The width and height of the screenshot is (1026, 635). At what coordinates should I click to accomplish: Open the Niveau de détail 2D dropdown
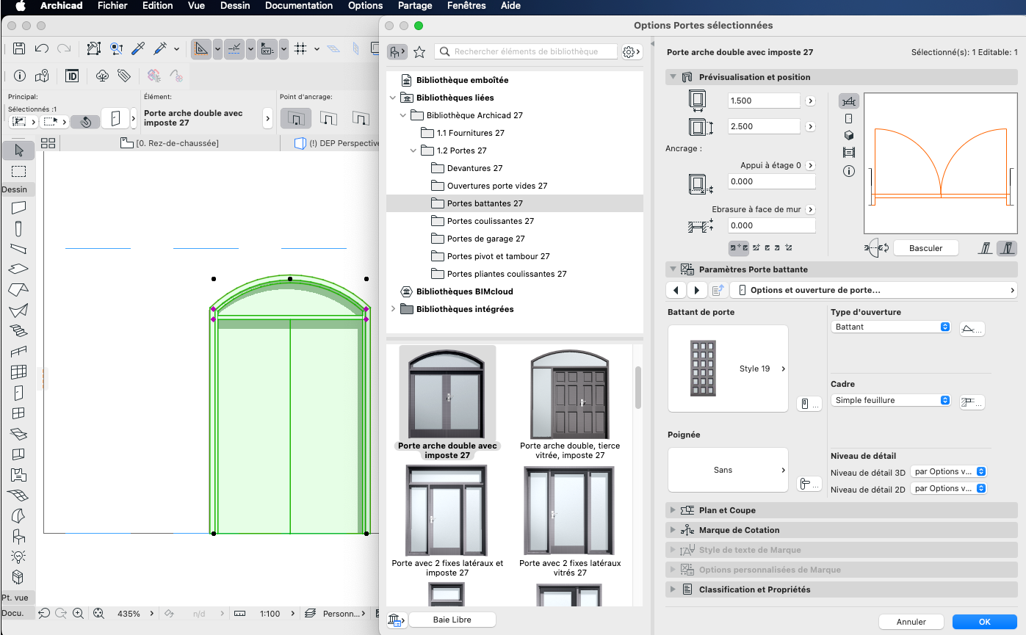[x=948, y=488]
